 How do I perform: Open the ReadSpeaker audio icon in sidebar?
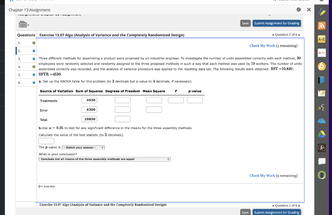[322, 107]
